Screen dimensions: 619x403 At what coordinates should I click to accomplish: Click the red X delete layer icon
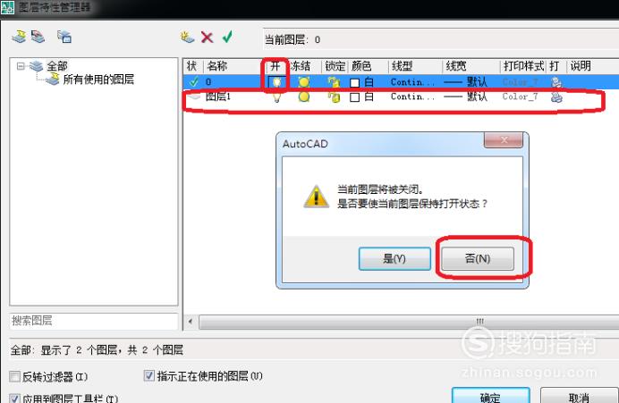click(207, 38)
